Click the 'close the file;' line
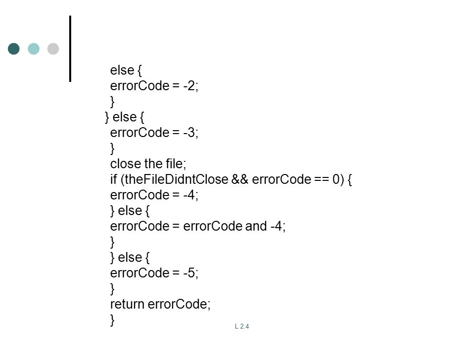Image resolution: width=468 pixels, height=351 pixels. click(148, 164)
